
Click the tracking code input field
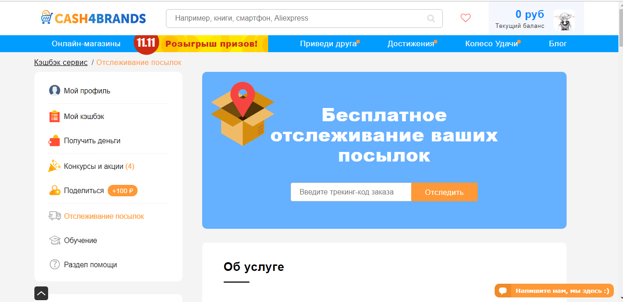click(351, 192)
